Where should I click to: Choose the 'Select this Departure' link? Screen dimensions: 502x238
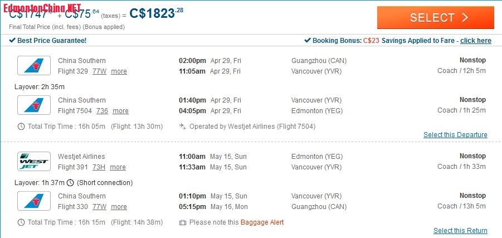455,135
